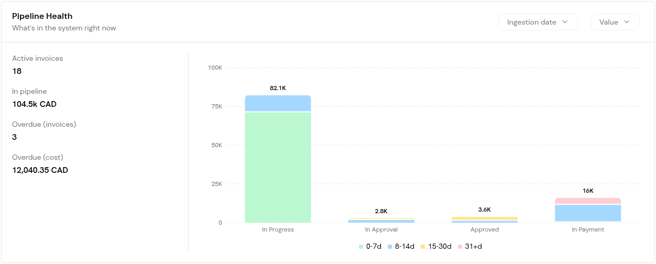Click the green 0-7d segment of In Progress bar
This screenshot has width=656, height=264.
tap(278, 168)
